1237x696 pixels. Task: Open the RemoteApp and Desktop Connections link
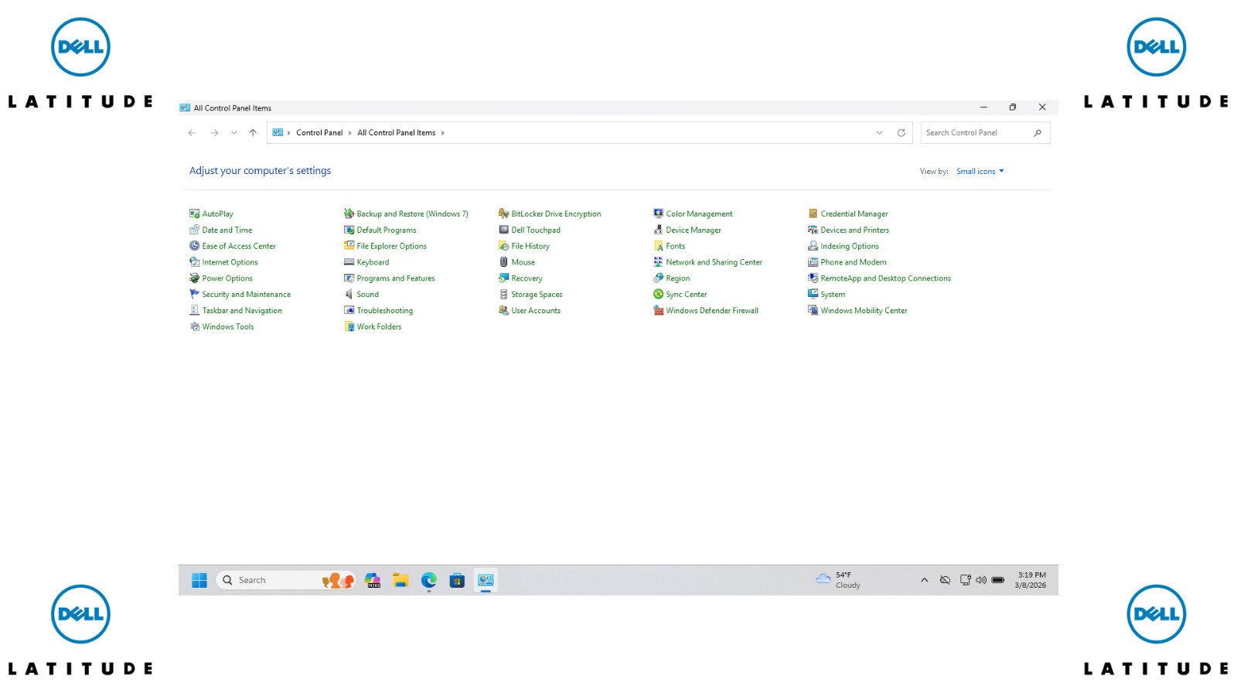[x=886, y=278]
